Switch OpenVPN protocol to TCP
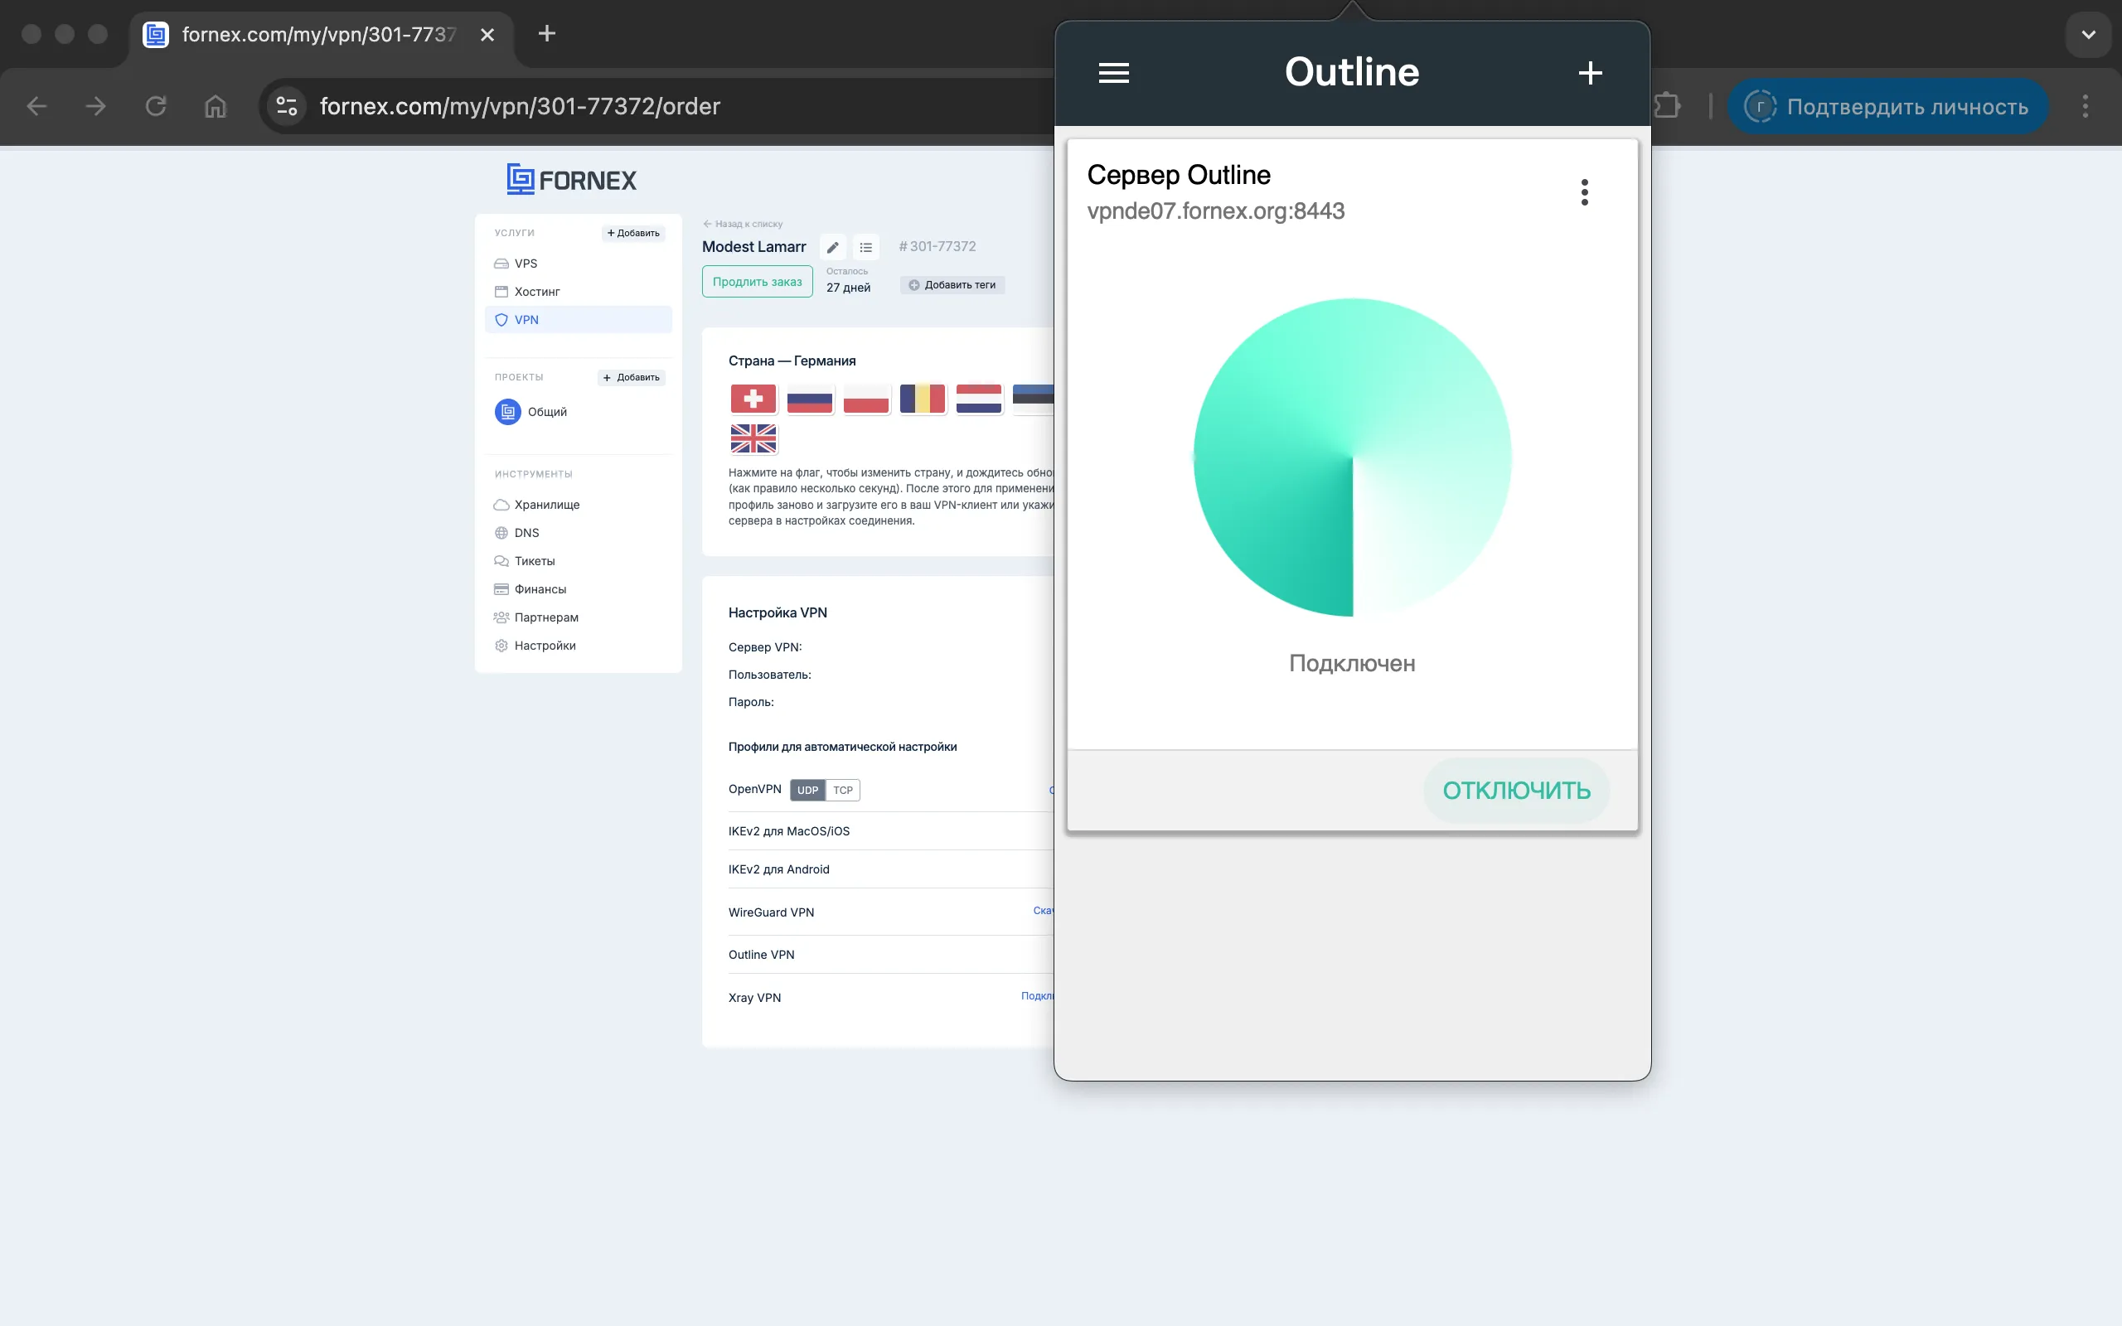Viewport: 2122px width, 1326px height. click(x=843, y=790)
